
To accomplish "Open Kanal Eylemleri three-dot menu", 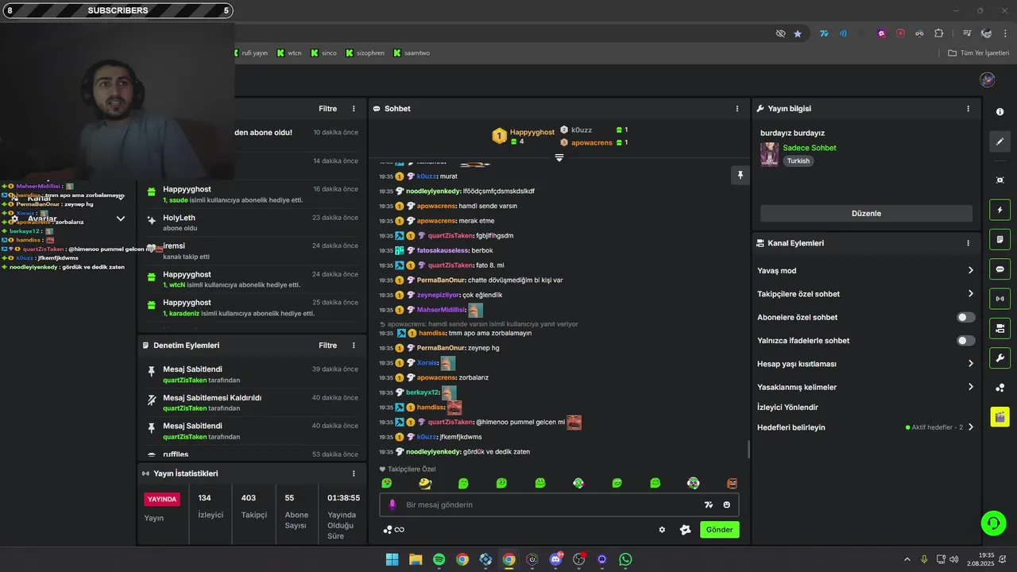I will click(x=968, y=243).
